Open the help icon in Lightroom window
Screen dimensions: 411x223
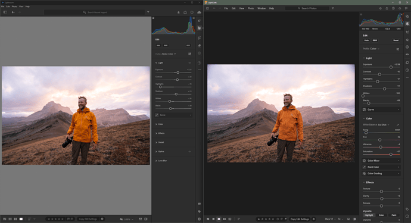pos(192,12)
